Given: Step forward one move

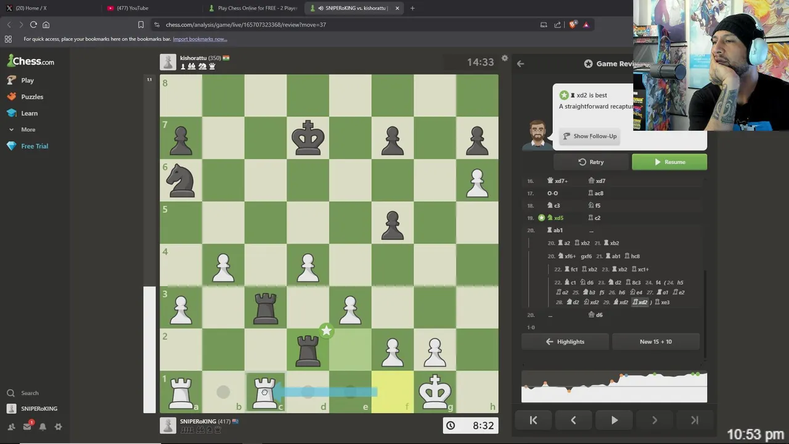Looking at the screenshot, I should [x=655, y=420].
